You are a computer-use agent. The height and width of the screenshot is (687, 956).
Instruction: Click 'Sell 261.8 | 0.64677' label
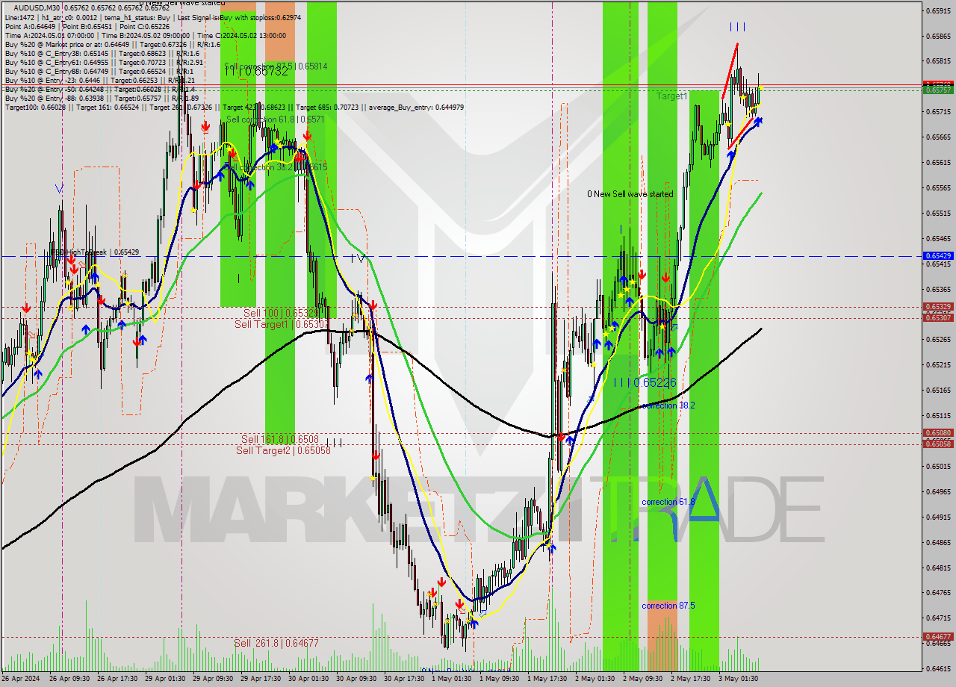coord(276,642)
